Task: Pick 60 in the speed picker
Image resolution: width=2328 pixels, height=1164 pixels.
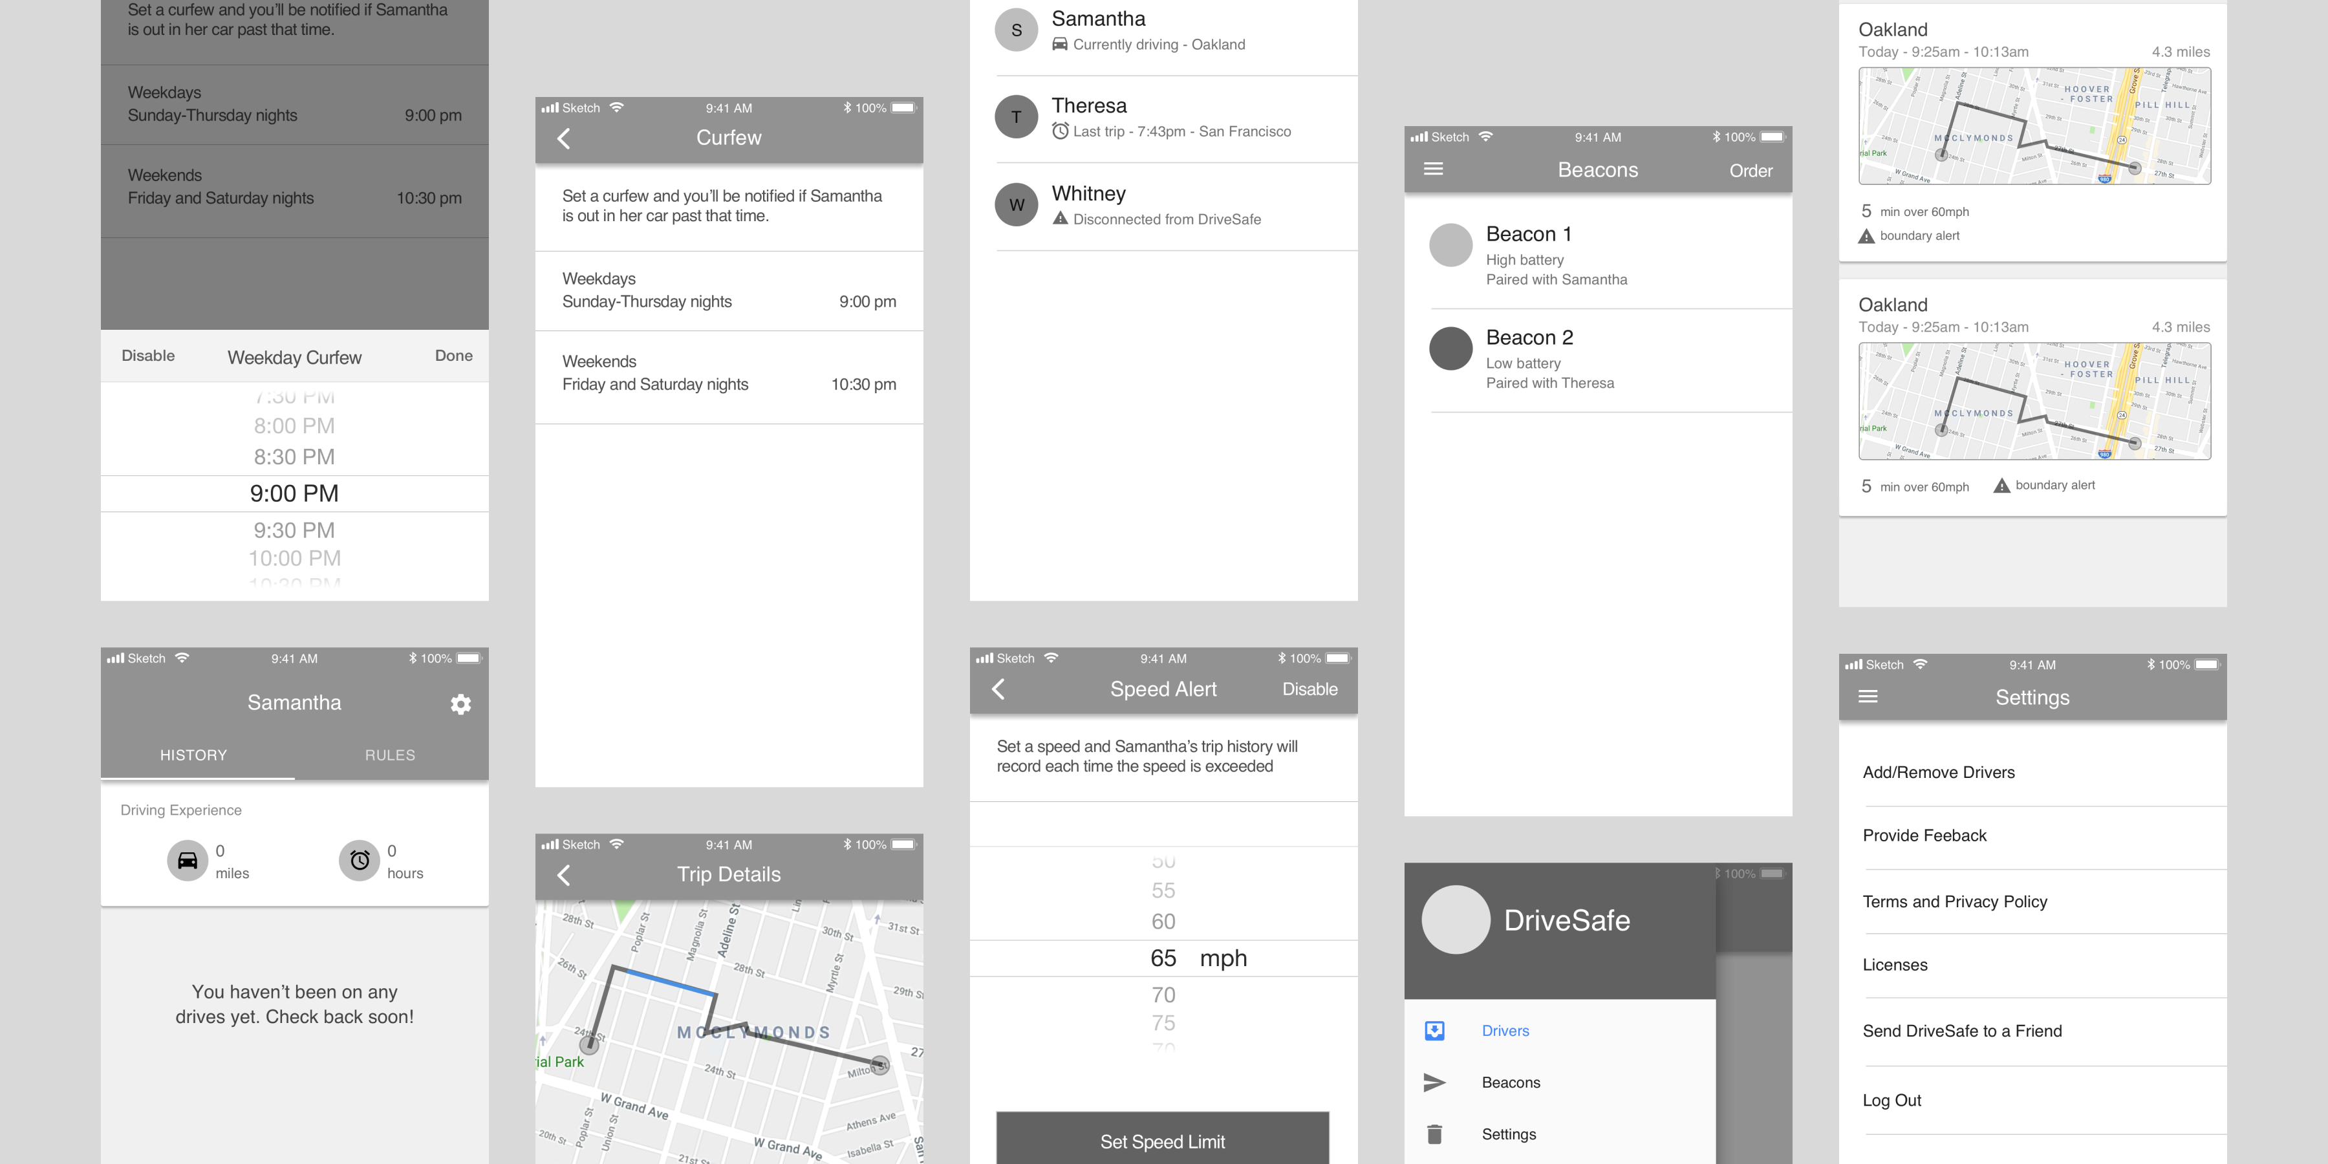Action: [x=1163, y=921]
